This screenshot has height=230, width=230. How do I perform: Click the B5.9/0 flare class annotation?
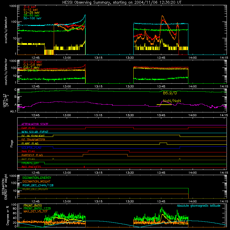pyautogui.click(x=170, y=93)
